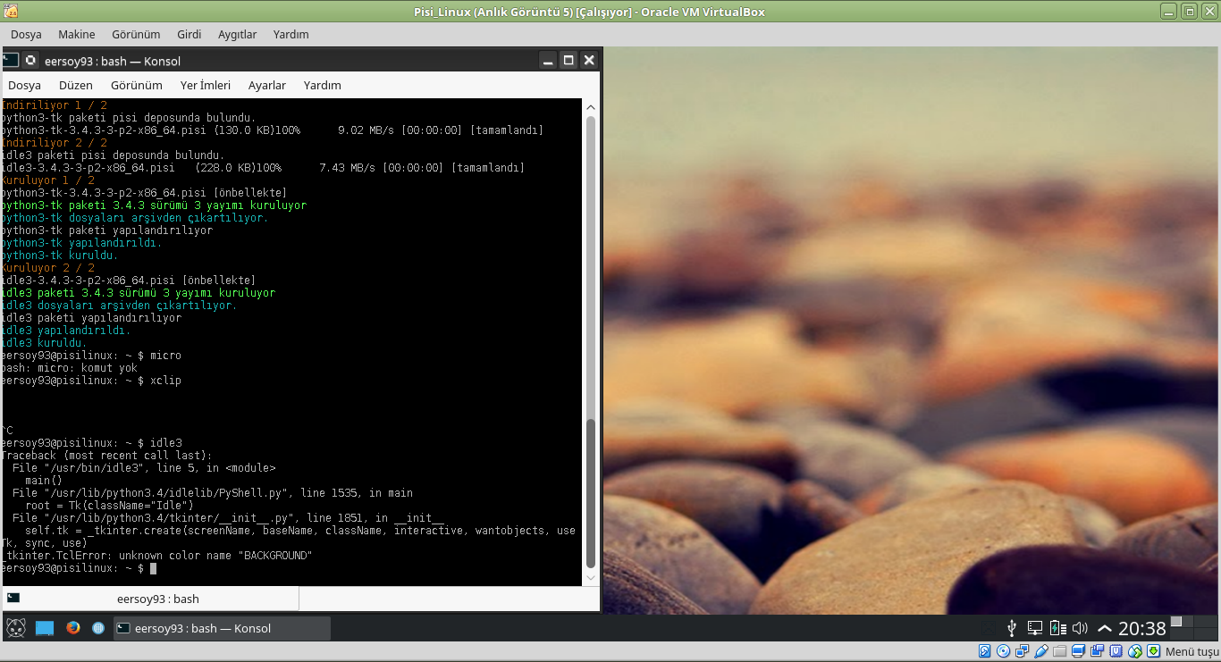Click VirtualBox network adapter indicator
1221x662 pixels.
click(x=1023, y=651)
